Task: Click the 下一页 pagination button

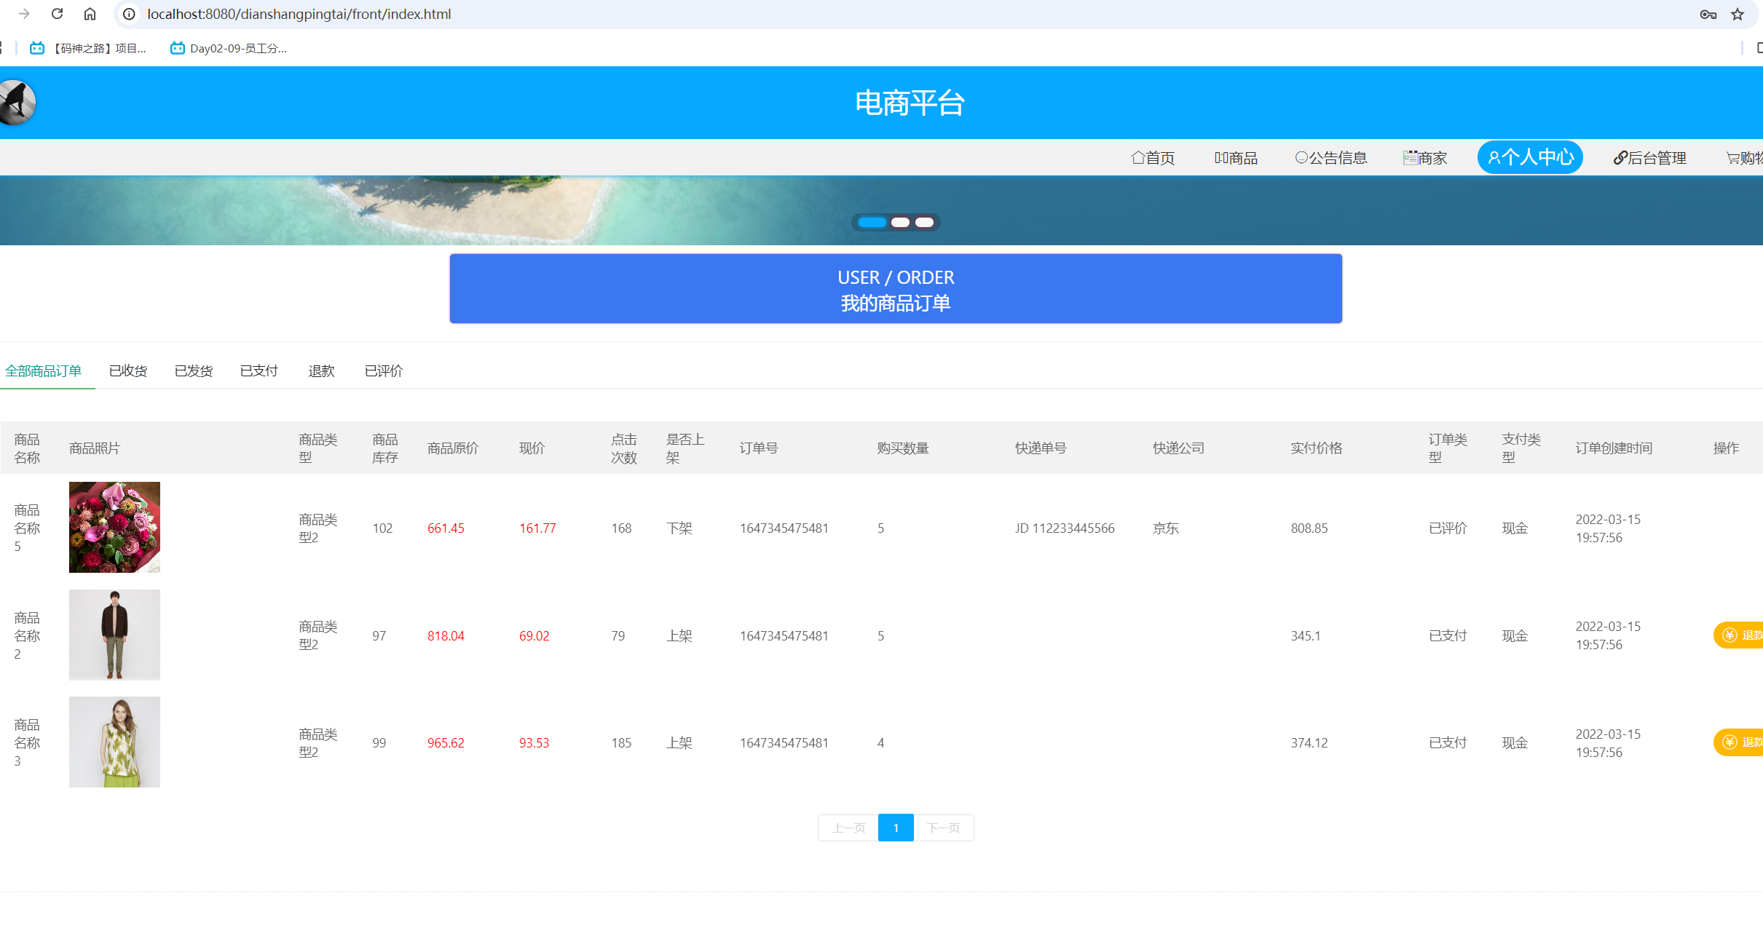Action: pos(943,828)
